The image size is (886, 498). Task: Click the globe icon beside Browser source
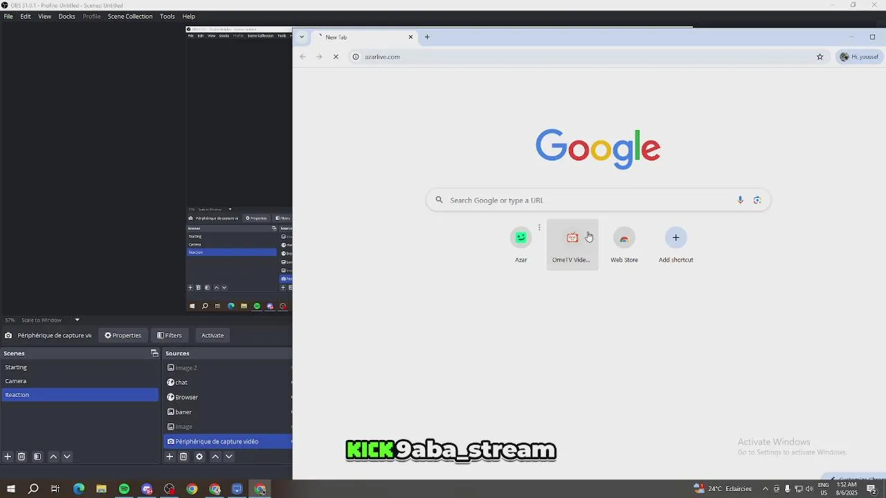[171, 397]
